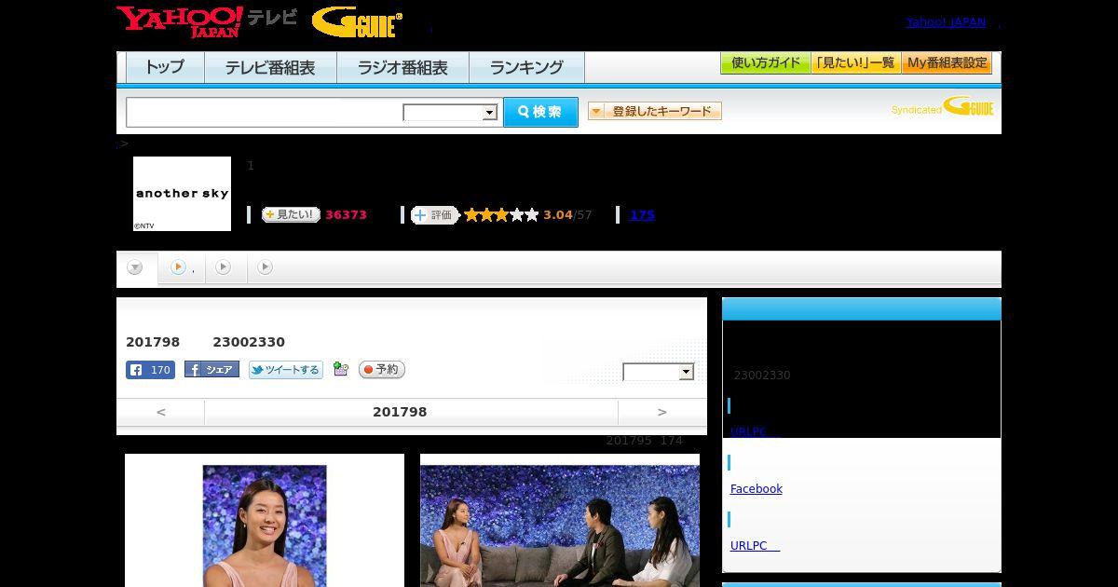Click the 3.04 rating score
This screenshot has height=587, width=1118.
tap(558, 215)
